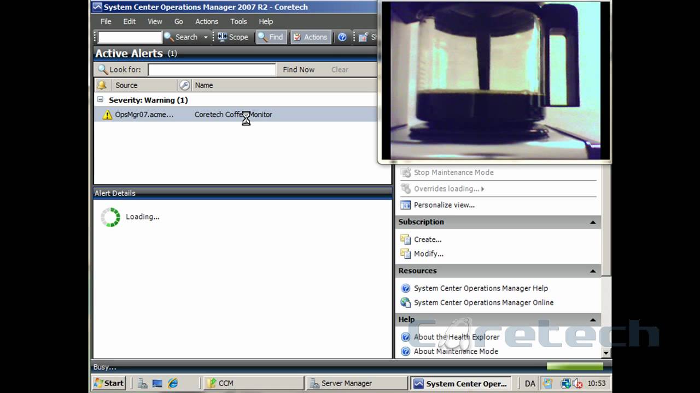Click the About the Health Explorer icon

pyautogui.click(x=405, y=337)
